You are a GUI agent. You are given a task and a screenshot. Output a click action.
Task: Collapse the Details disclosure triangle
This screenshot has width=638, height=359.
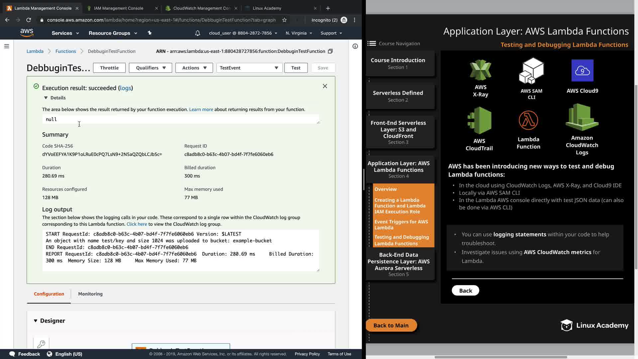pyautogui.click(x=46, y=98)
